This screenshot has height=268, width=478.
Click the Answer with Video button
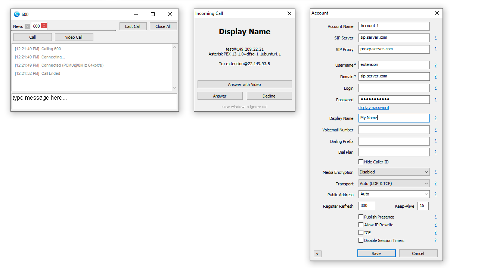pos(245,84)
